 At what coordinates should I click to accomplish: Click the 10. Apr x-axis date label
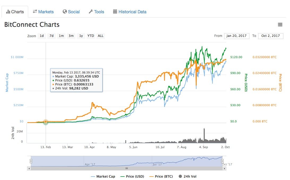point(89,147)
